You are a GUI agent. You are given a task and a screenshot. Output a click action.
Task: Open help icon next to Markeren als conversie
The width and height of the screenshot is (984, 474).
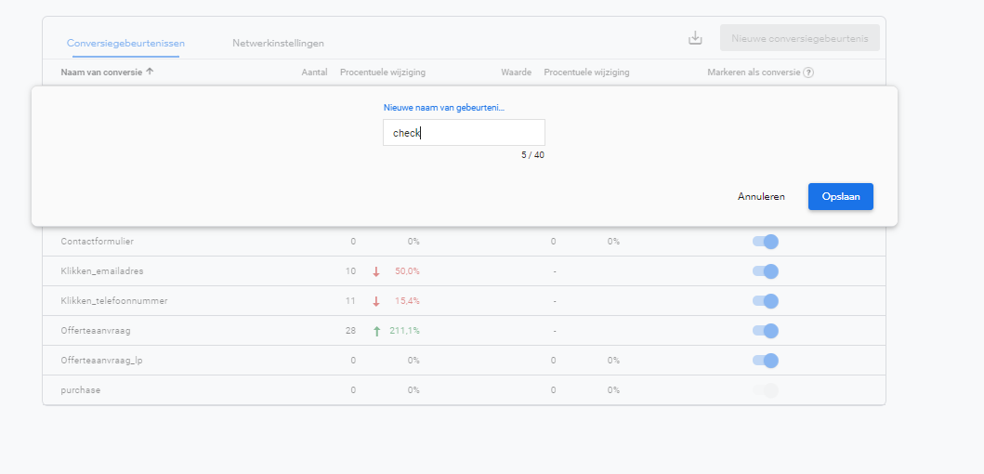pos(809,72)
